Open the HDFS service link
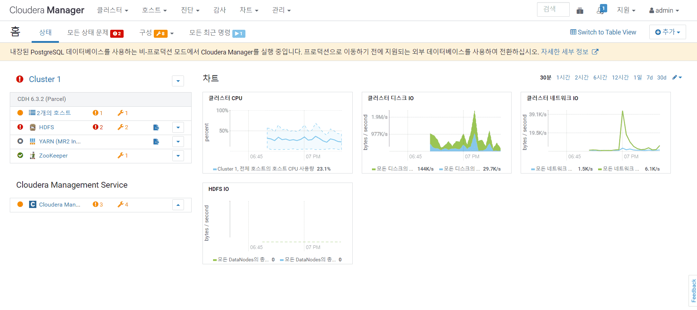This screenshot has width=697, height=310. 47,127
